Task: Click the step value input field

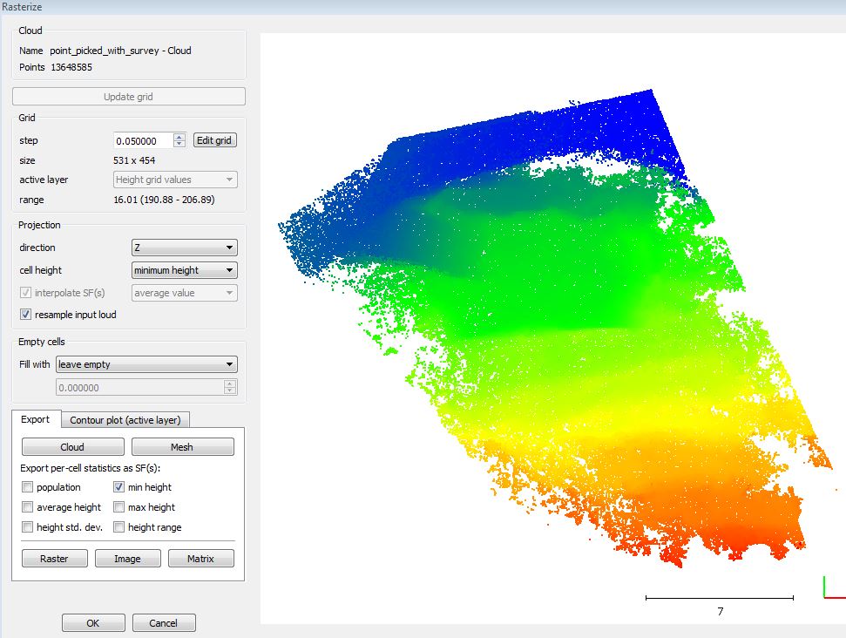Action: coord(143,140)
